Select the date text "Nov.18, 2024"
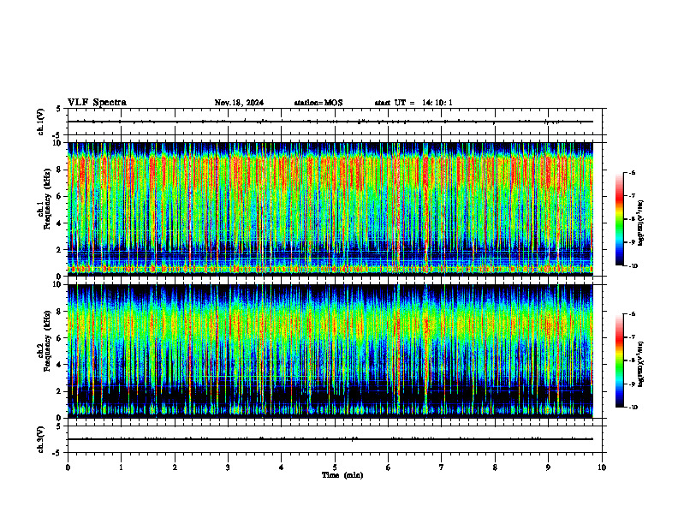 [239, 103]
